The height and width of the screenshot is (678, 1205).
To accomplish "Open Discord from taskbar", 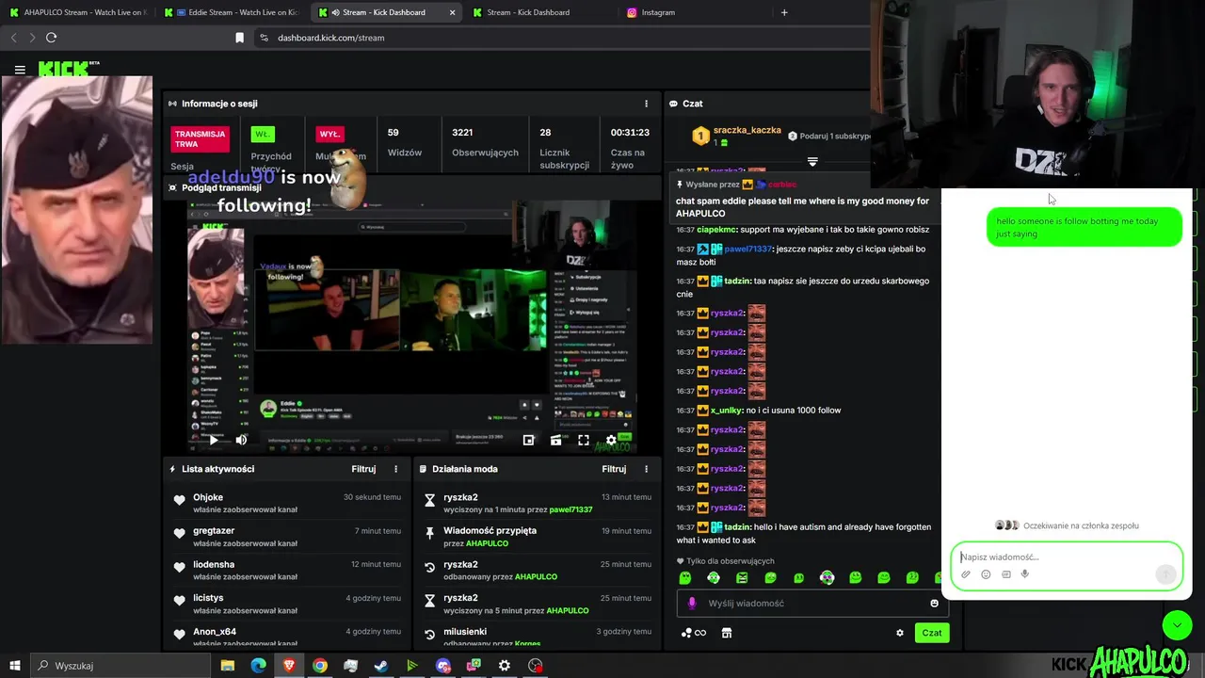I will tap(443, 666).
